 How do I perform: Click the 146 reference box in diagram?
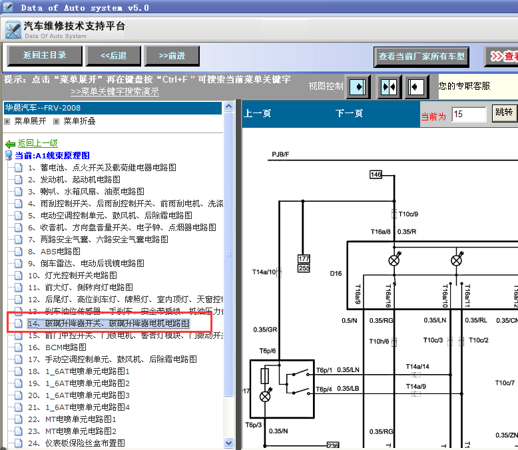coord(376,174)
